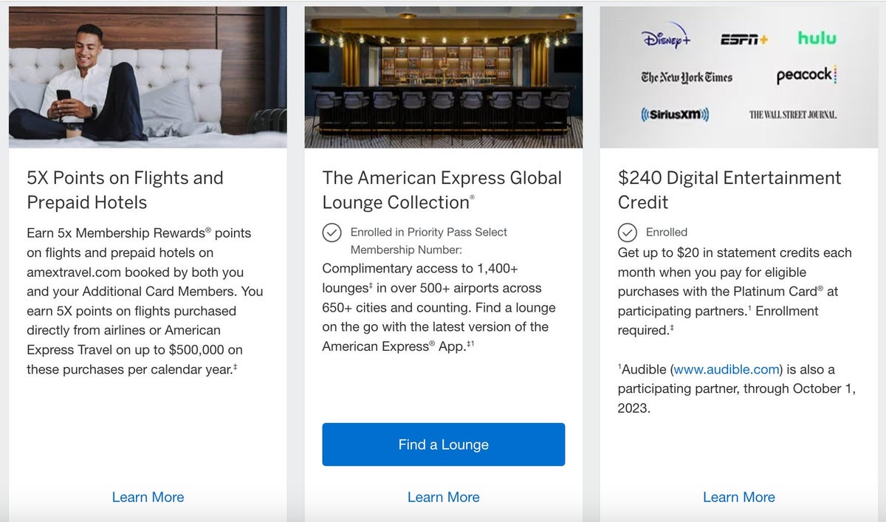Image resolution: width=886 pixels, height=522 pixels.
Task: Open Learn More under Global Lounge Collection
Action: point(443,497)
